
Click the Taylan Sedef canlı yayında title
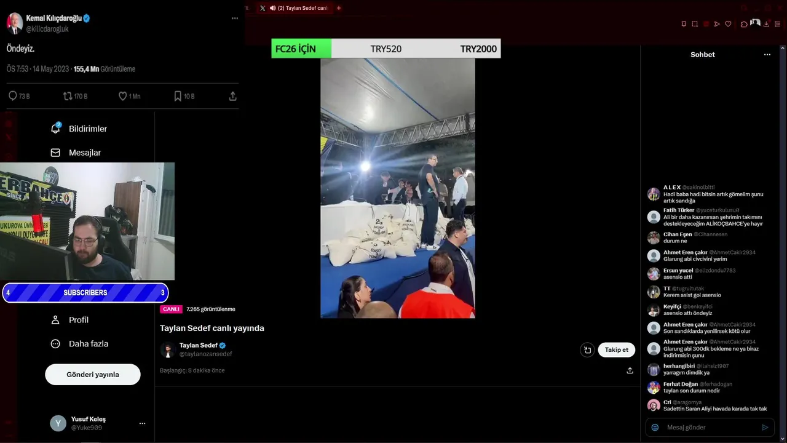(212, 328)
